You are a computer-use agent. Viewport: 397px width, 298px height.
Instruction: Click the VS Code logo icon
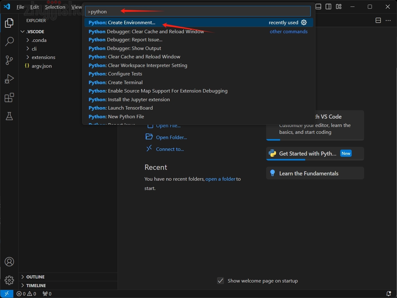(x=7, y=7)
